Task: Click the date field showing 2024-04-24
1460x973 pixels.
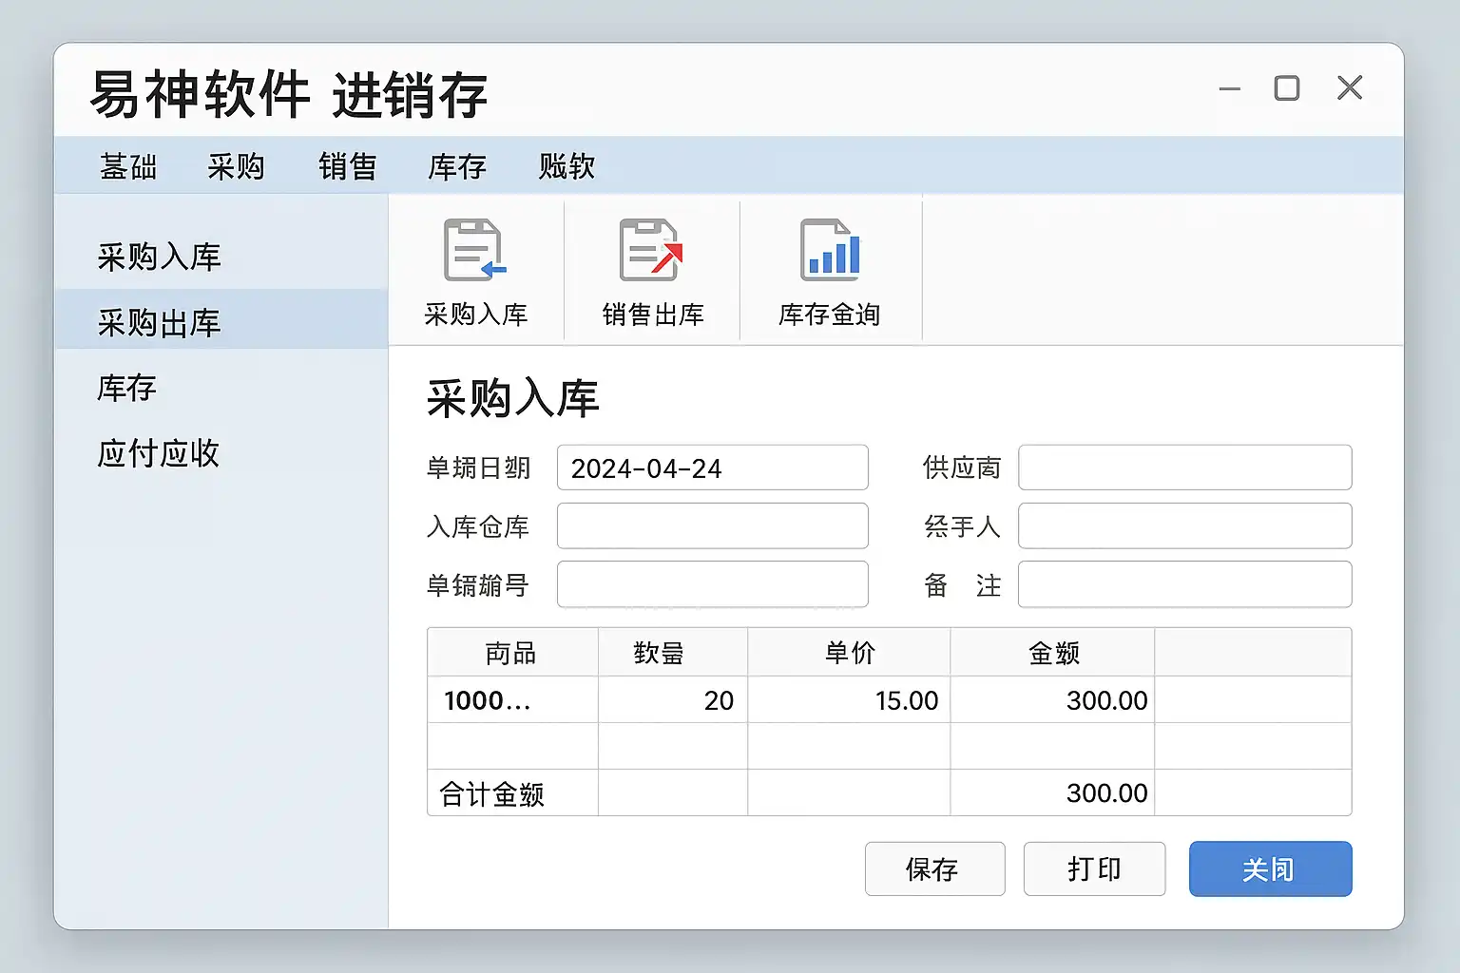Action: coord(712,468)
